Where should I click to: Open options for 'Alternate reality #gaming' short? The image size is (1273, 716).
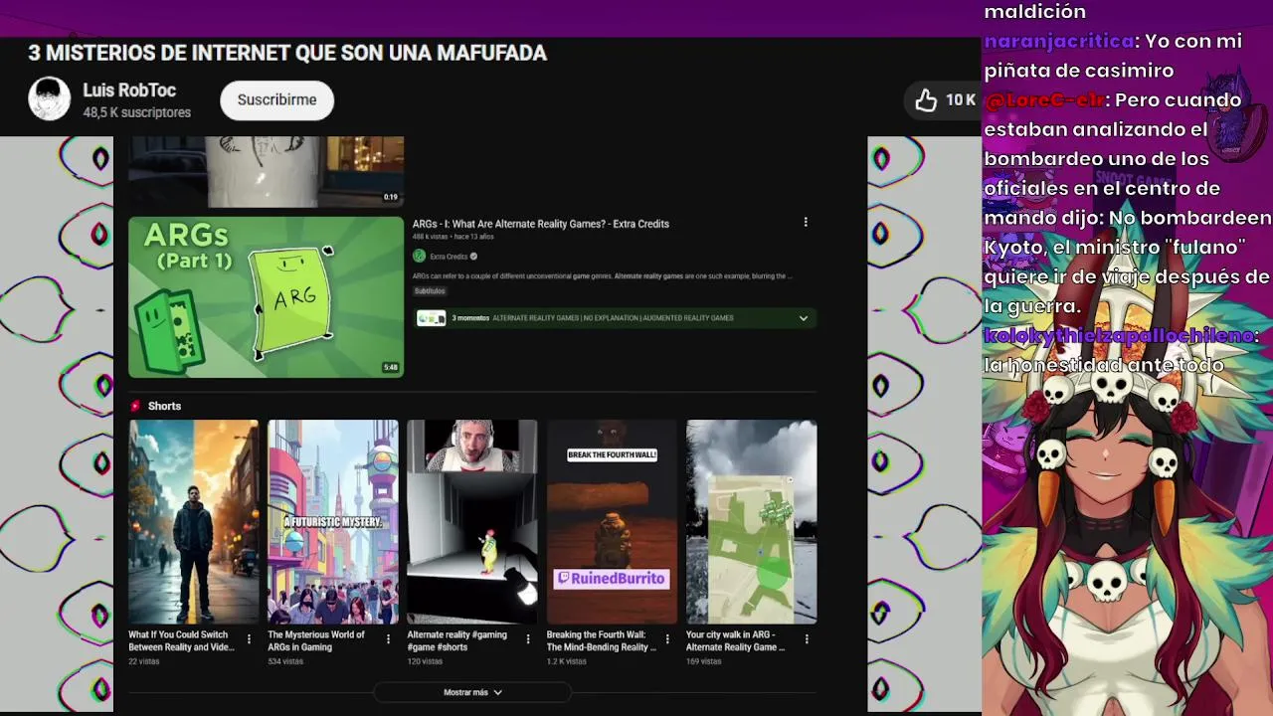(528, 639)
